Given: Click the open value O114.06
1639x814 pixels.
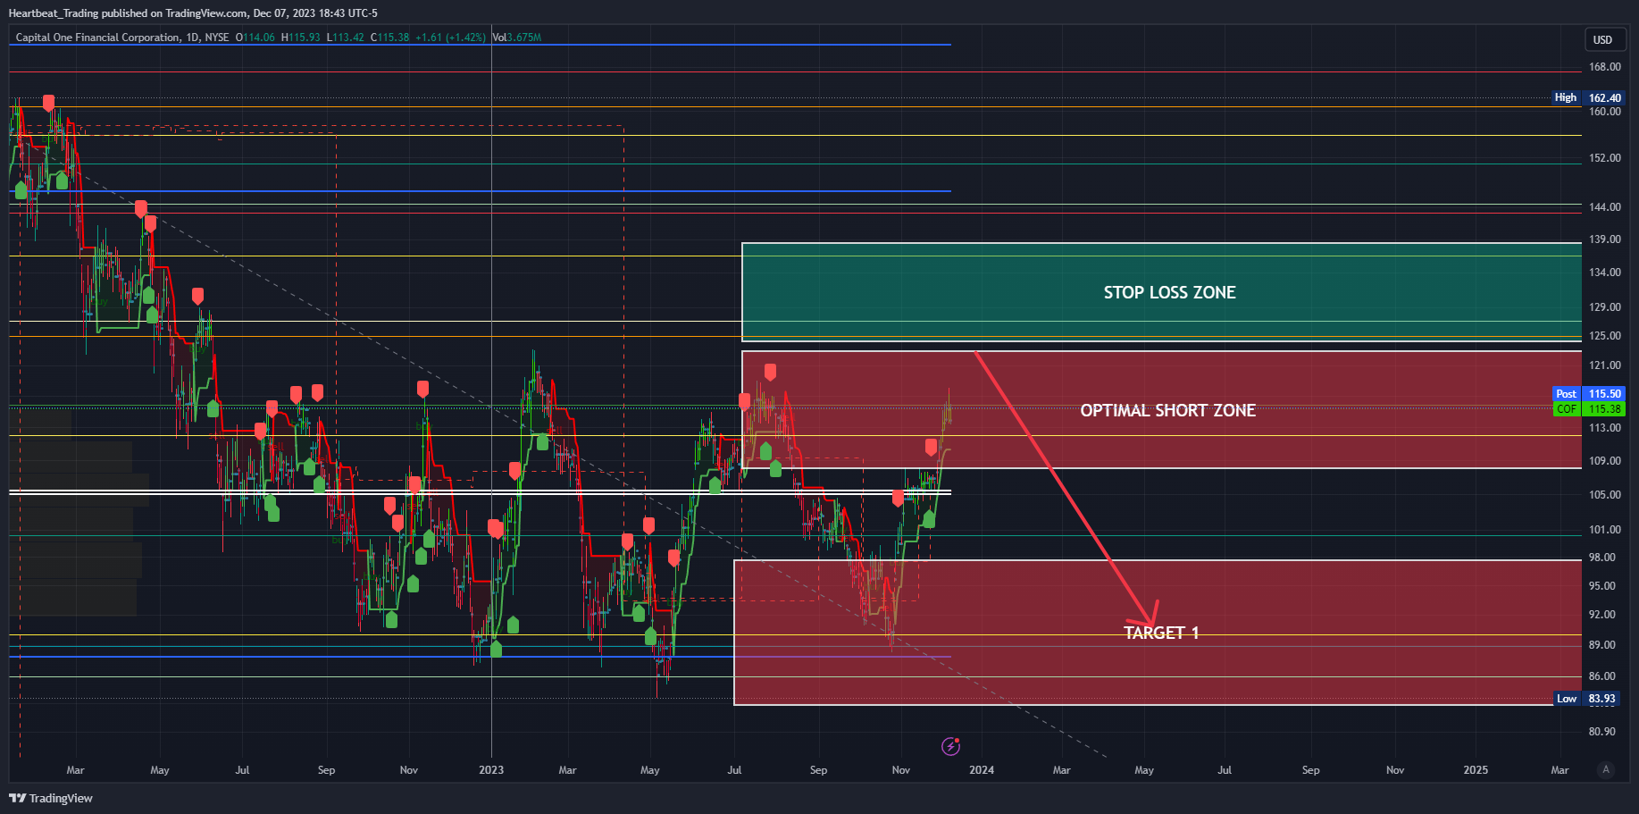Looking at the screenshot, I should pos(255,38).
